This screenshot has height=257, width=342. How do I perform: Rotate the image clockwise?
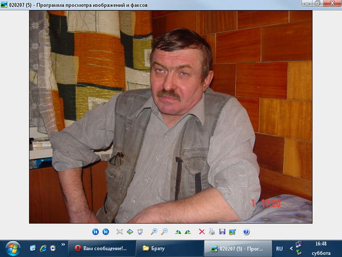click(x=178, y=232)
